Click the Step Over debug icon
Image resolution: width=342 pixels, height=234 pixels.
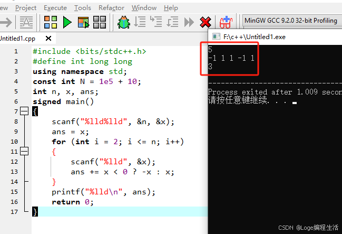(140, 22)
